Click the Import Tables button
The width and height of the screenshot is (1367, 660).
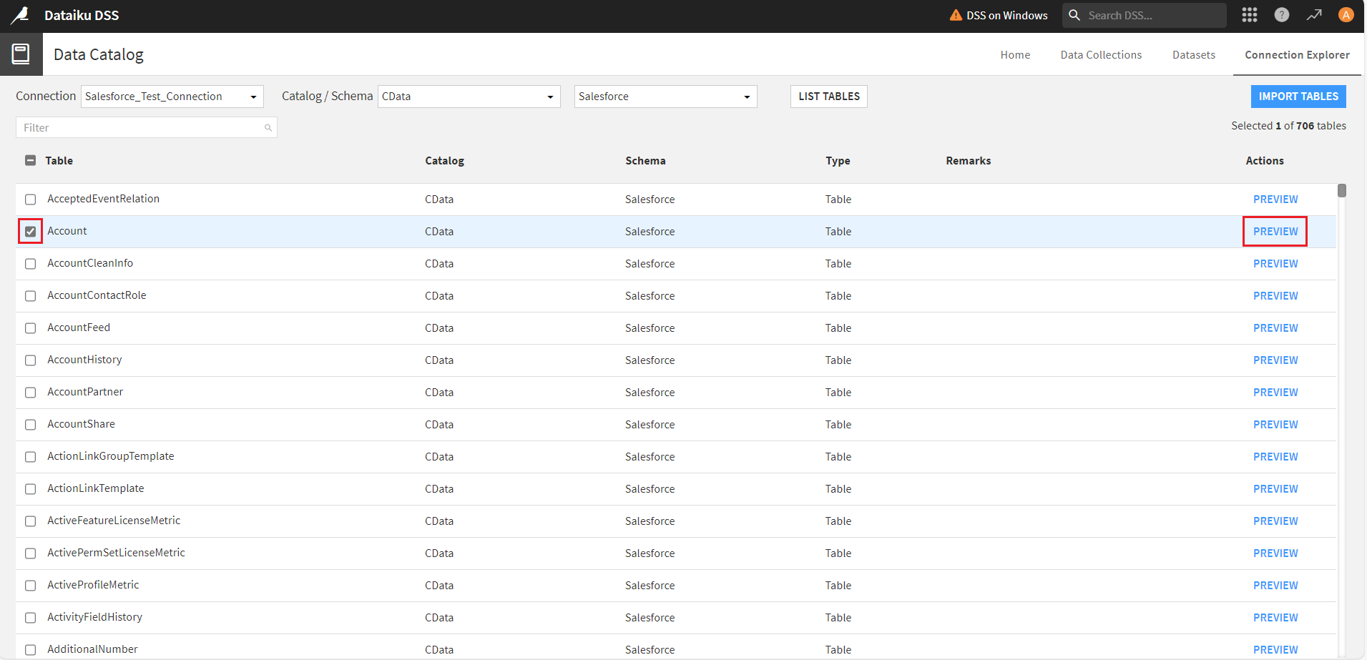pyautogui.click(x=1298, y=97)
